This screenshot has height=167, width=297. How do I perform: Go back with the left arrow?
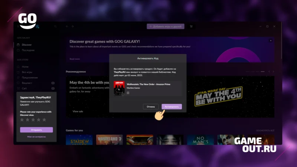pos(67,26)
